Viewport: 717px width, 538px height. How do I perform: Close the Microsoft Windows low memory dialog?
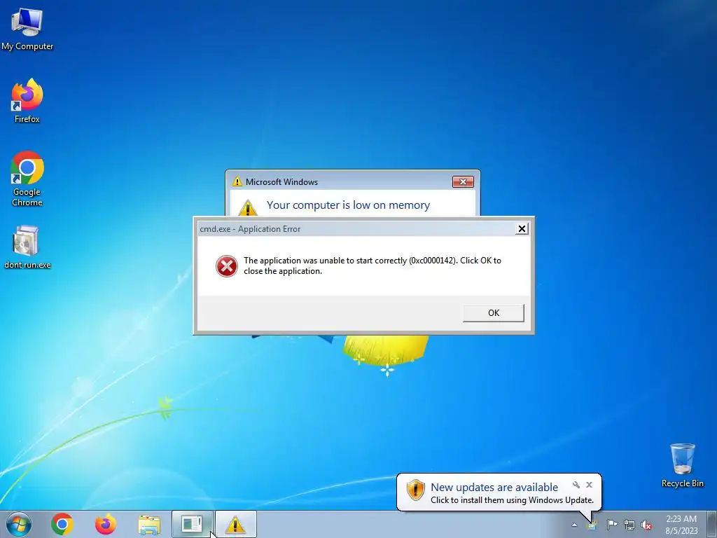463,181
